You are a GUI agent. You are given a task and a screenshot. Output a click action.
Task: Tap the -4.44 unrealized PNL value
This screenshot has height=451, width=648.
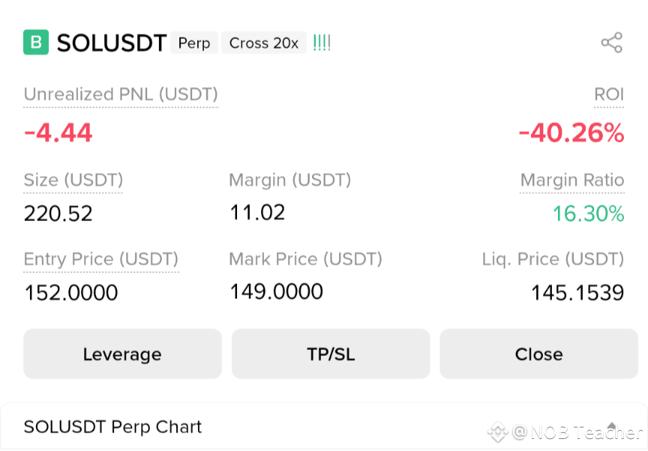click(x=58, y=133)
